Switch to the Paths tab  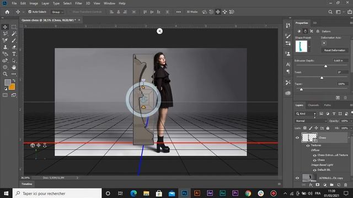(327, 105)
